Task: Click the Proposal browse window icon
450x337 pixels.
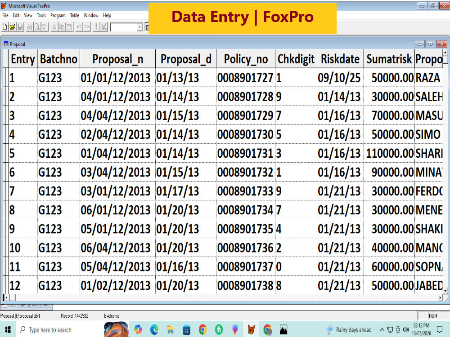Action: click(6, 44)
